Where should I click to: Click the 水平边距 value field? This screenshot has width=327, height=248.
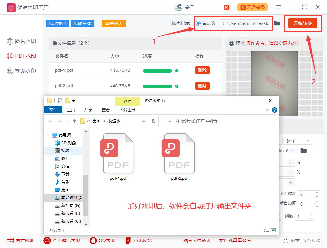[x=305, y=194]
